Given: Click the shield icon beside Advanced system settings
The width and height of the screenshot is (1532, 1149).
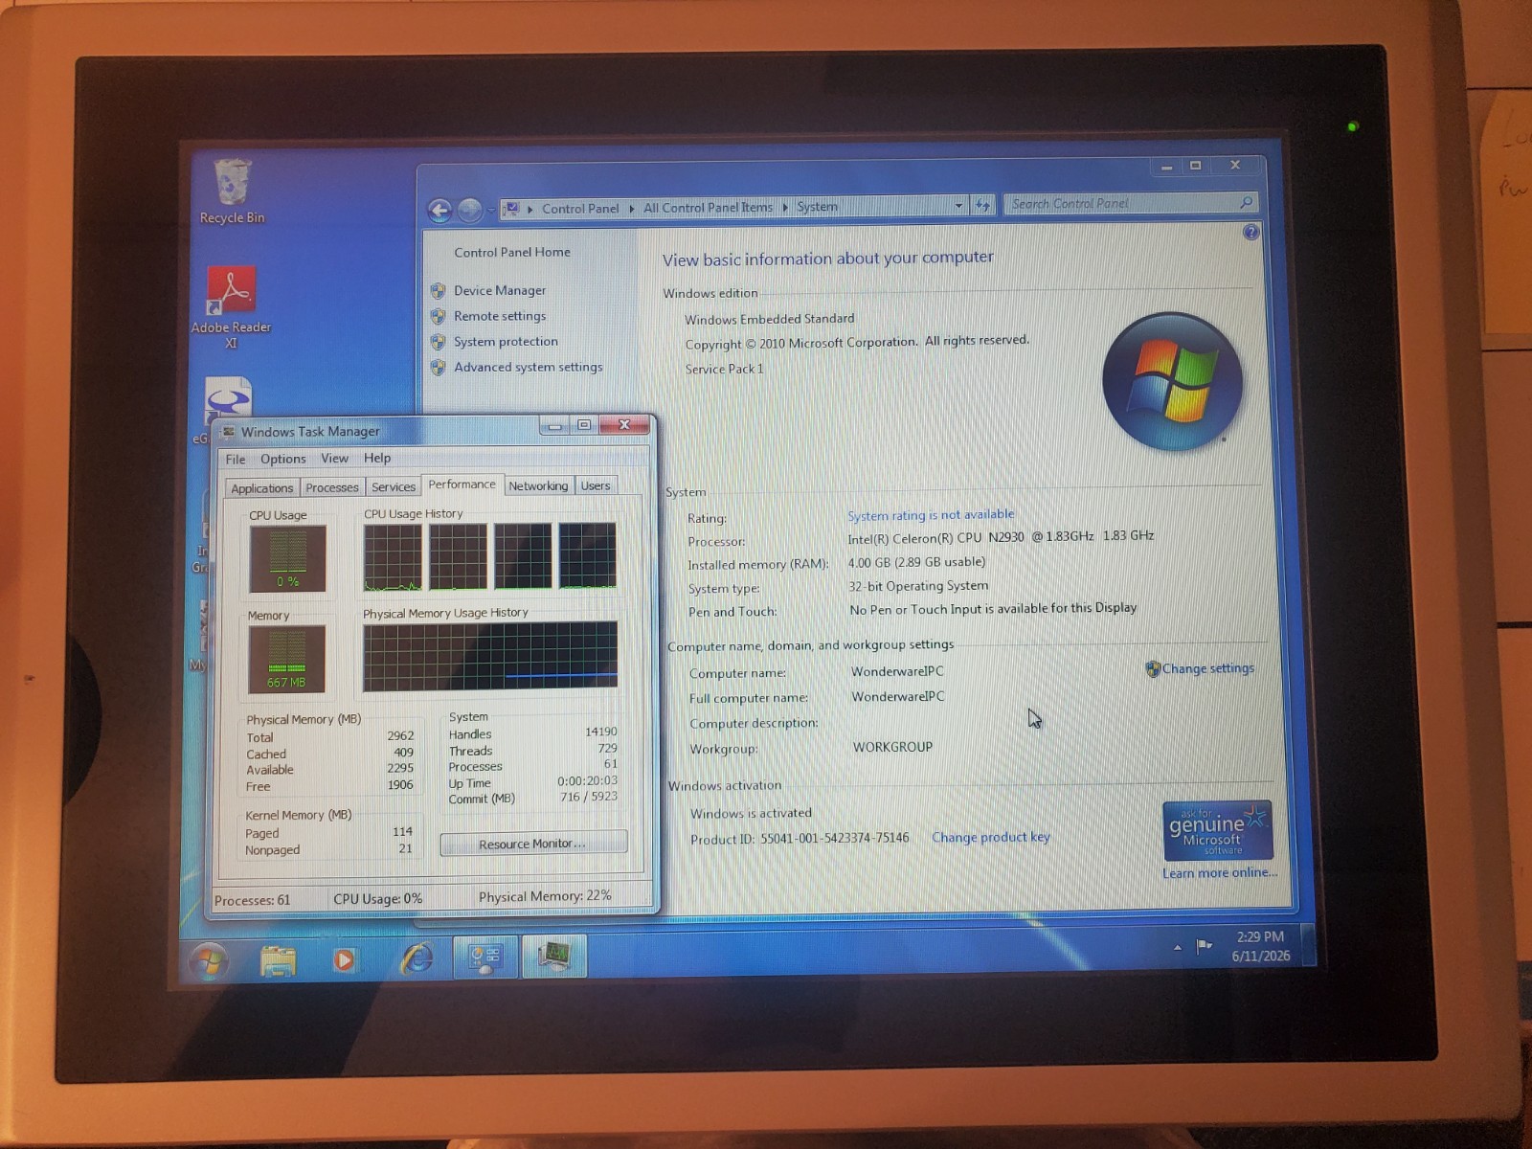Looking at the screenshot, I should pos(439,368).
